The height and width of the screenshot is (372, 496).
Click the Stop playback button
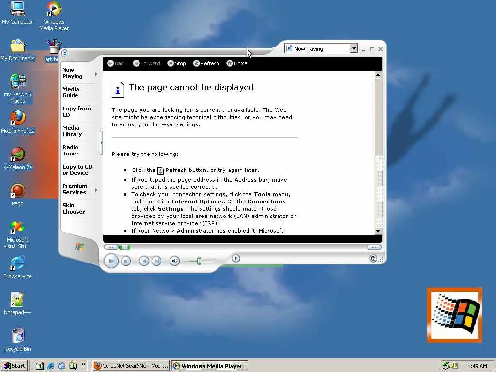coord(126,261)
